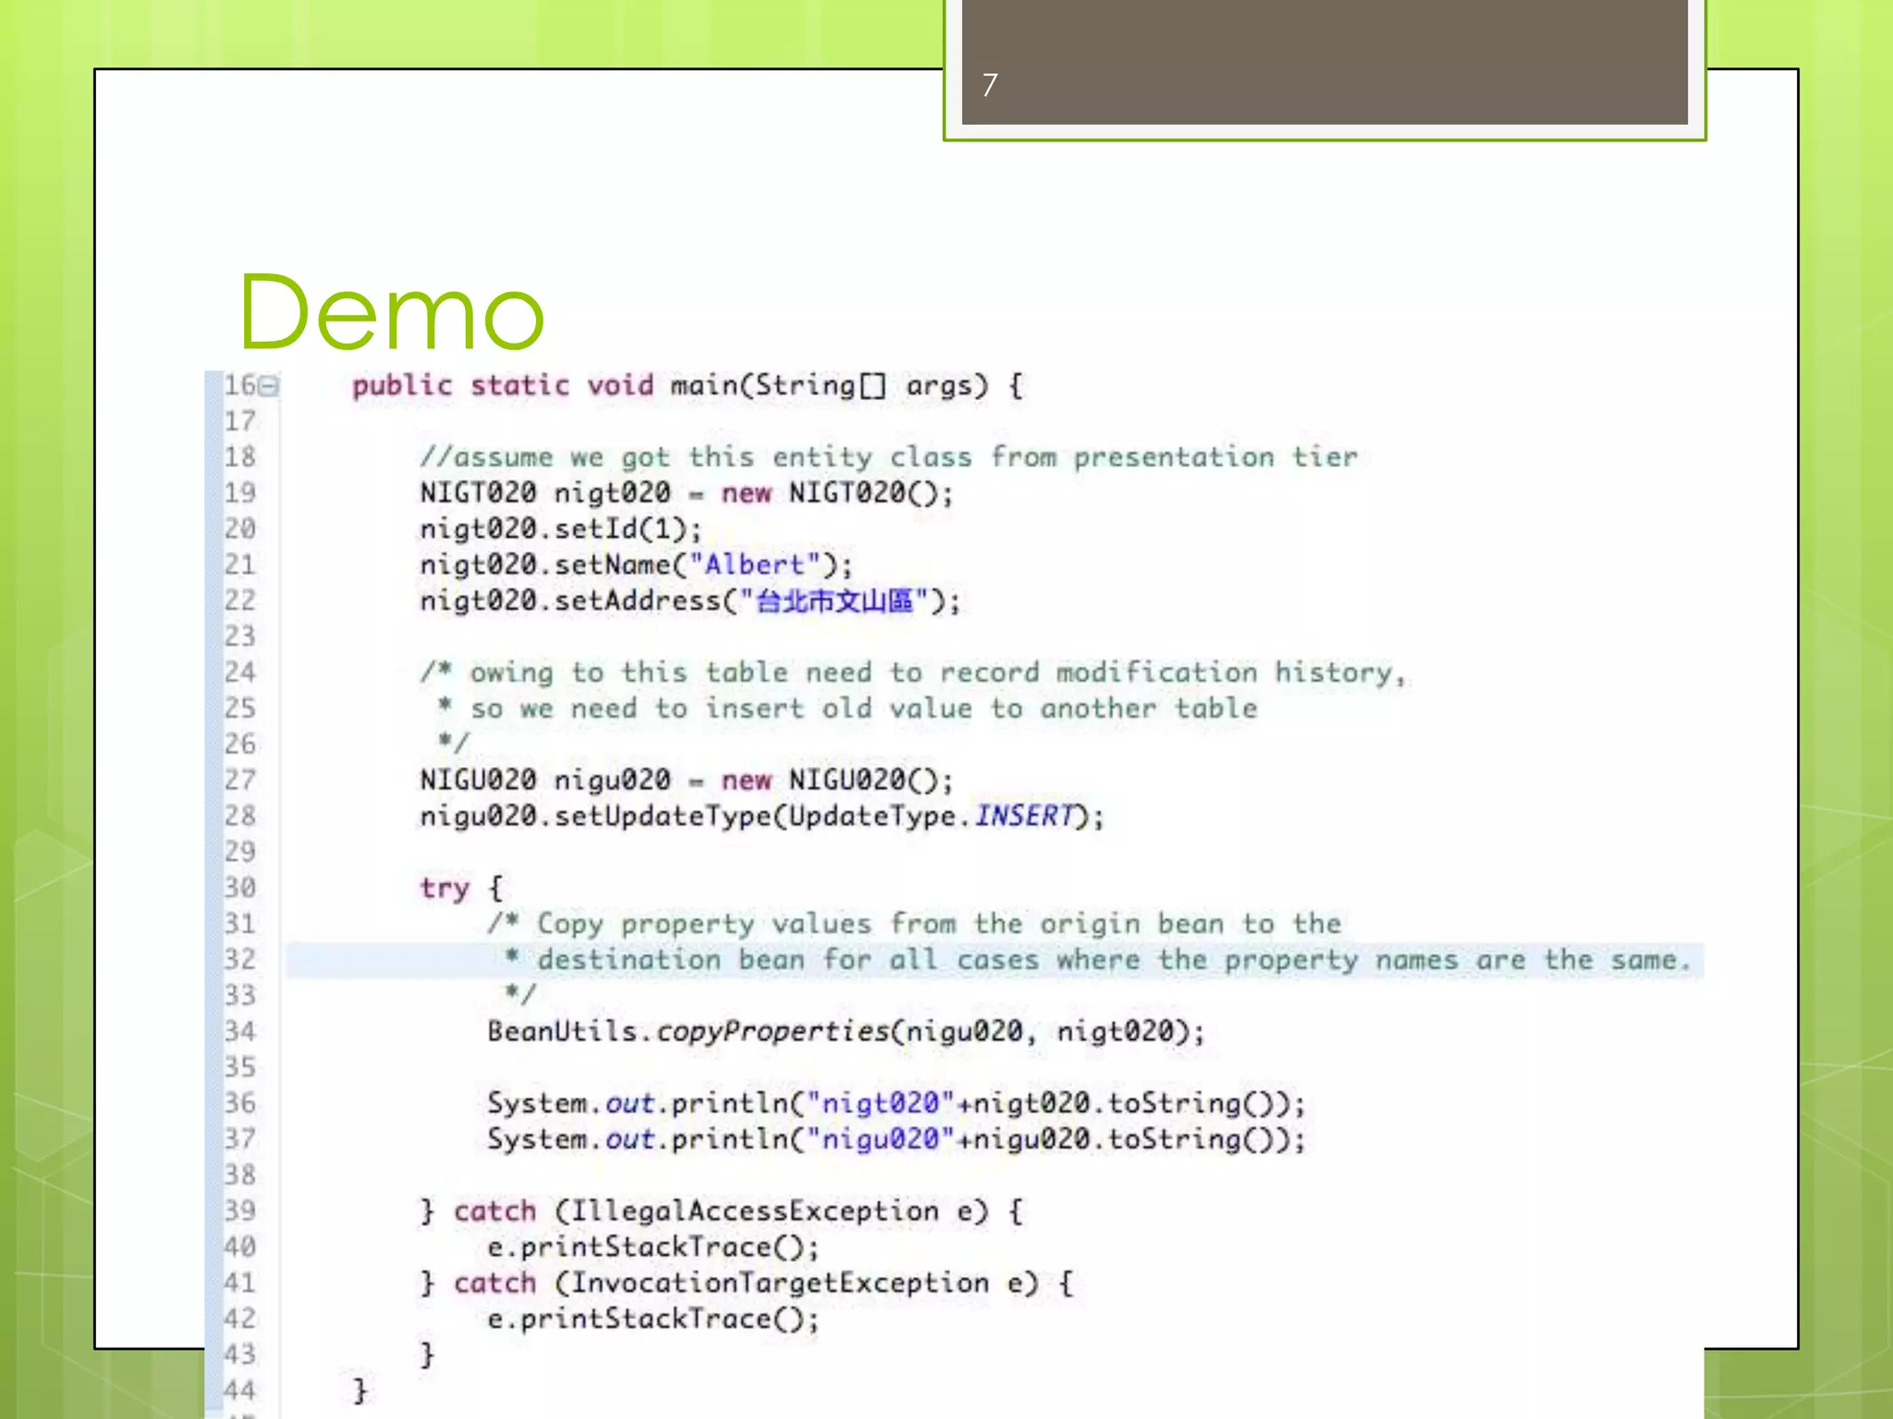Viewport: 1893px width, 1419px height.
Task: Click the 'nigt020.setId(1);' line
Action: click(x=561, y=529)
